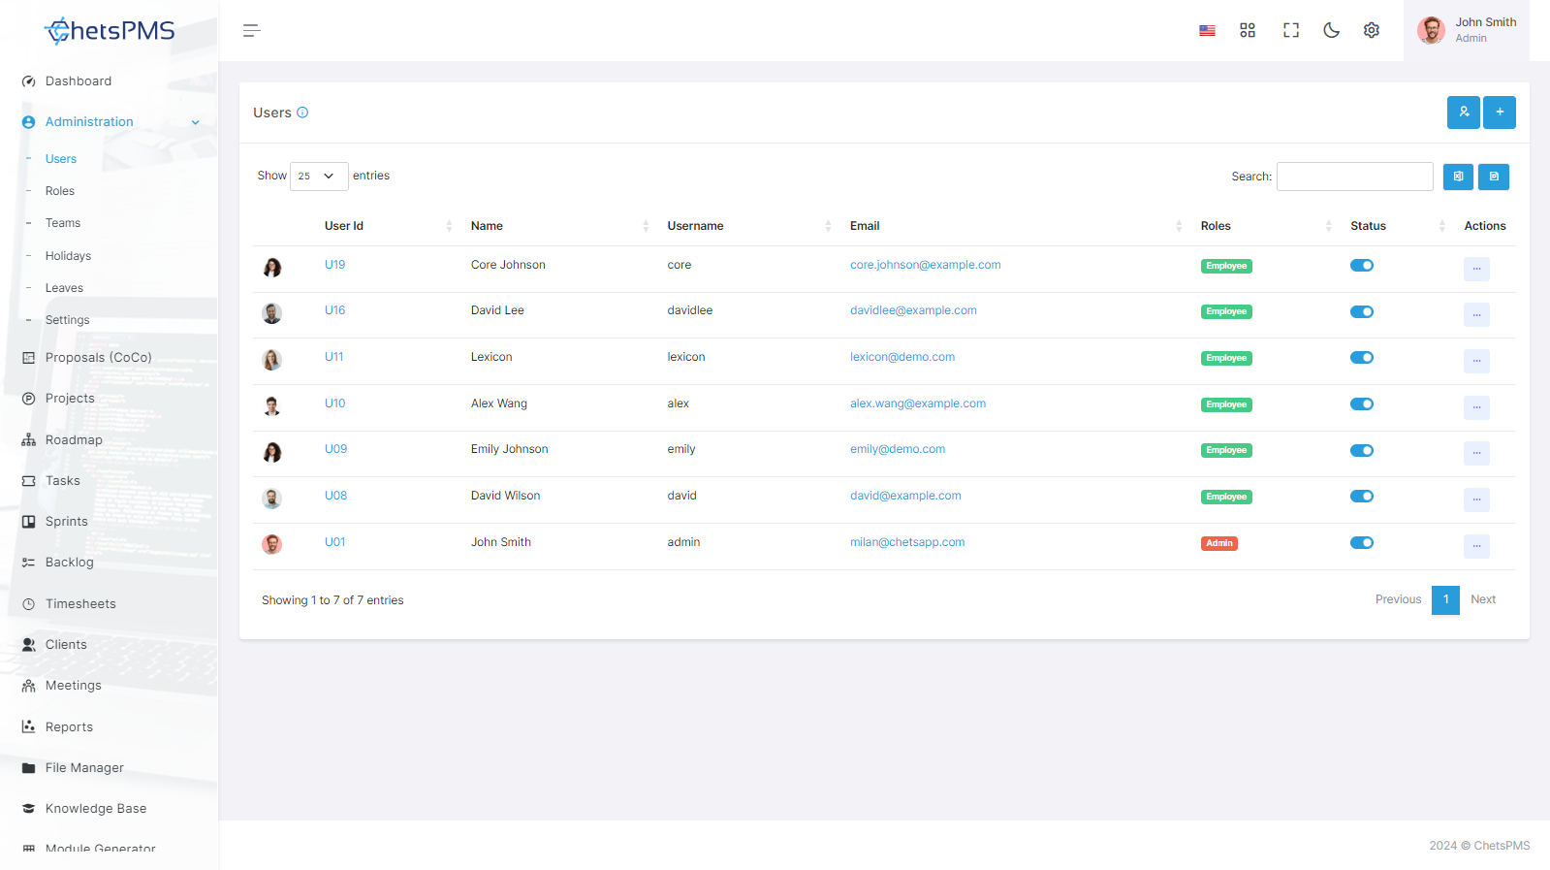Image resolution: width=1550 pixels, height=870 pixels.
Task: Click the settings gear icon in header
Action: click(x=1371, y=30)
